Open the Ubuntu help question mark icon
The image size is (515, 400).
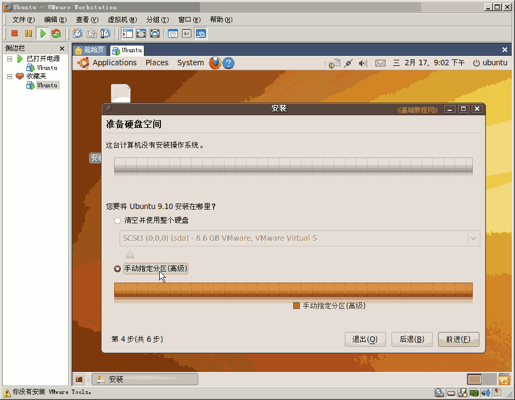(x=228, y=63)
